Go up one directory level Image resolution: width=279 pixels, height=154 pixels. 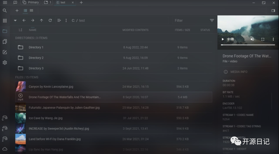pos(41,20)
